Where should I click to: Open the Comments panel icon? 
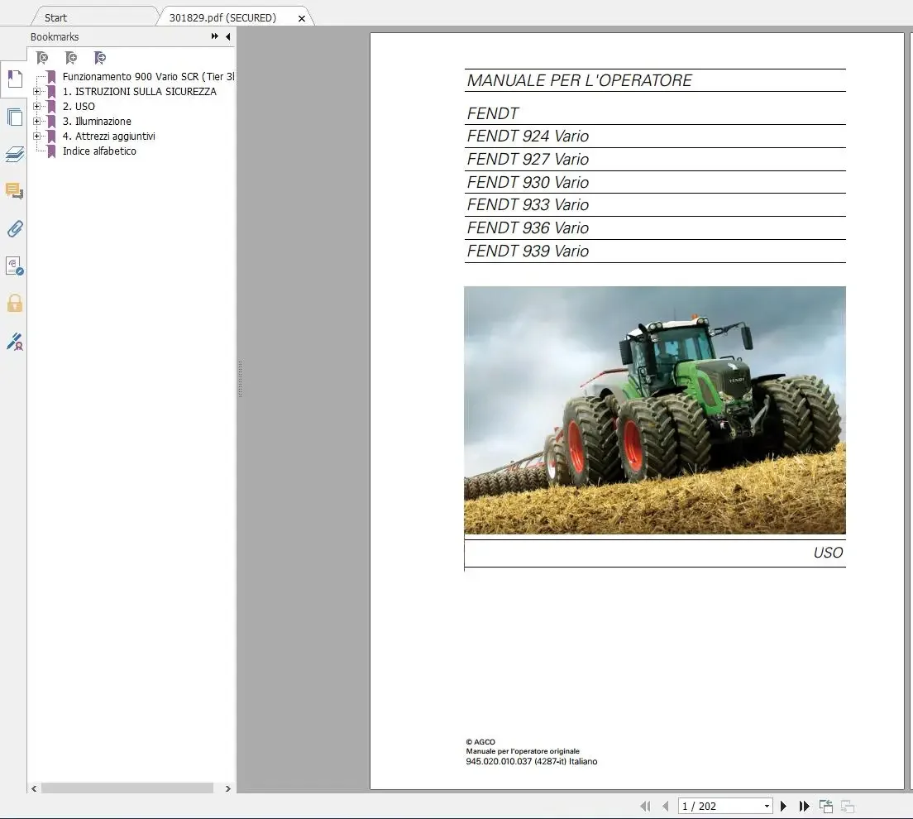pos(15,191)
